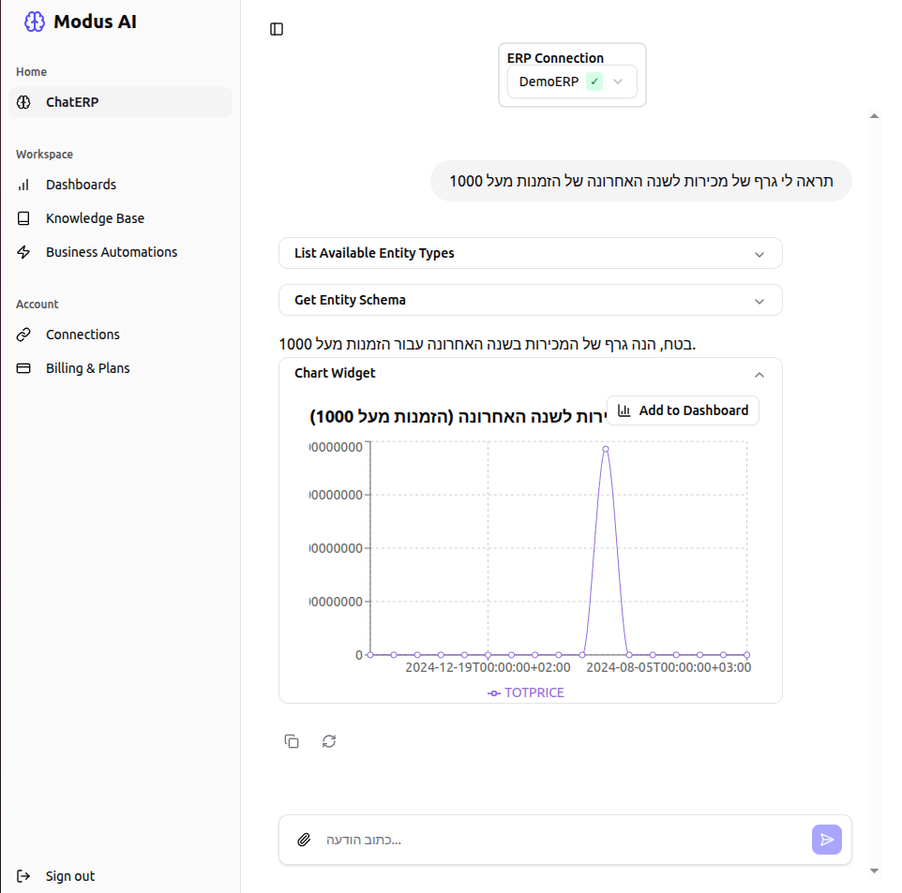Open Business Automations
Screen dimensions: 902x893
[x=111, y=251]
